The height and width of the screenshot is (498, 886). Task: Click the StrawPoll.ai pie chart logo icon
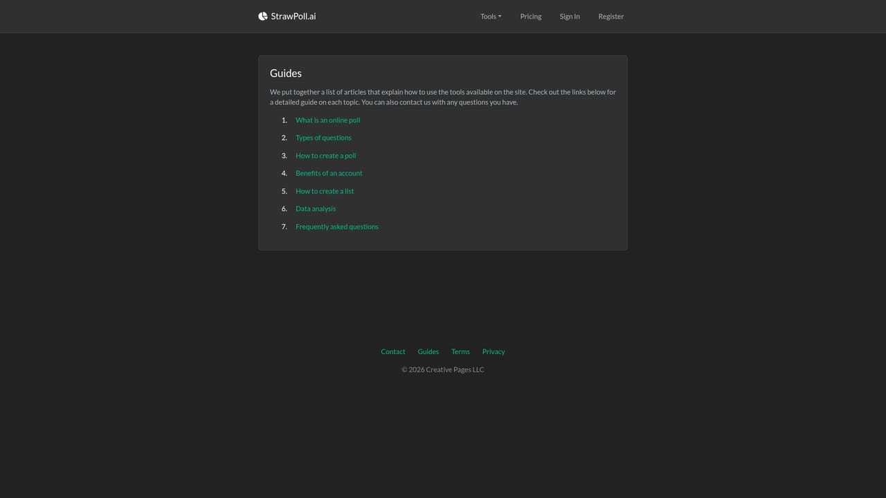[263, 16]
